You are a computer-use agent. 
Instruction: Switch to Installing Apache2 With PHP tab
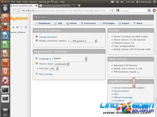pos(57,6)
